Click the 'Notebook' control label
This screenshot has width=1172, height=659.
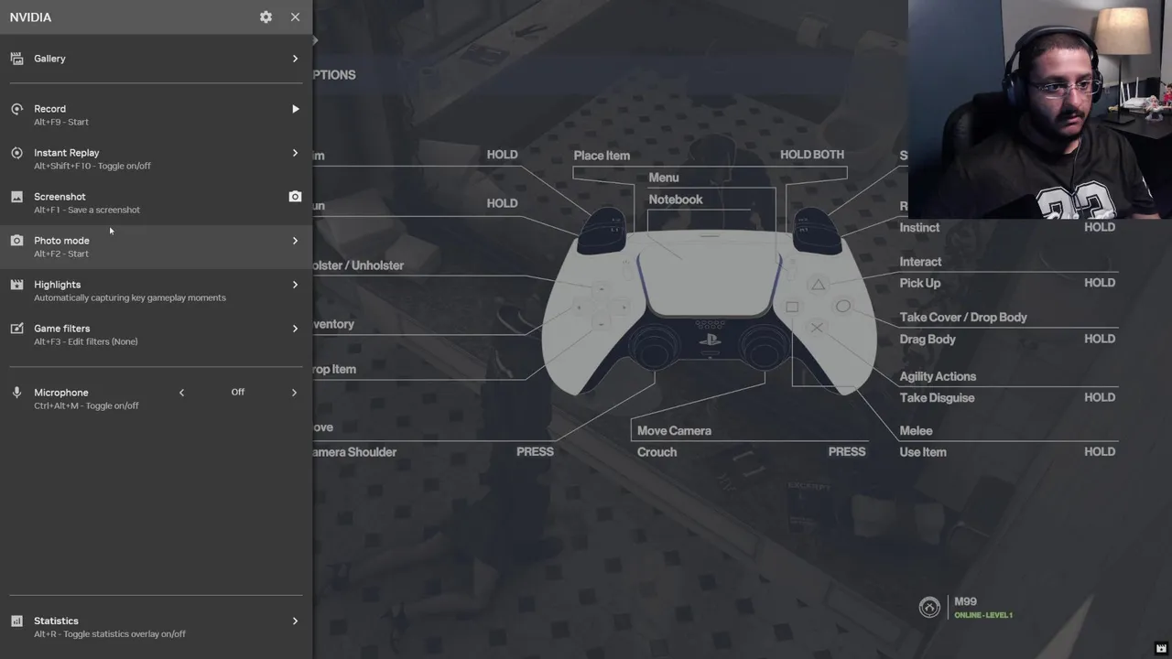click(x=676, y=200)
